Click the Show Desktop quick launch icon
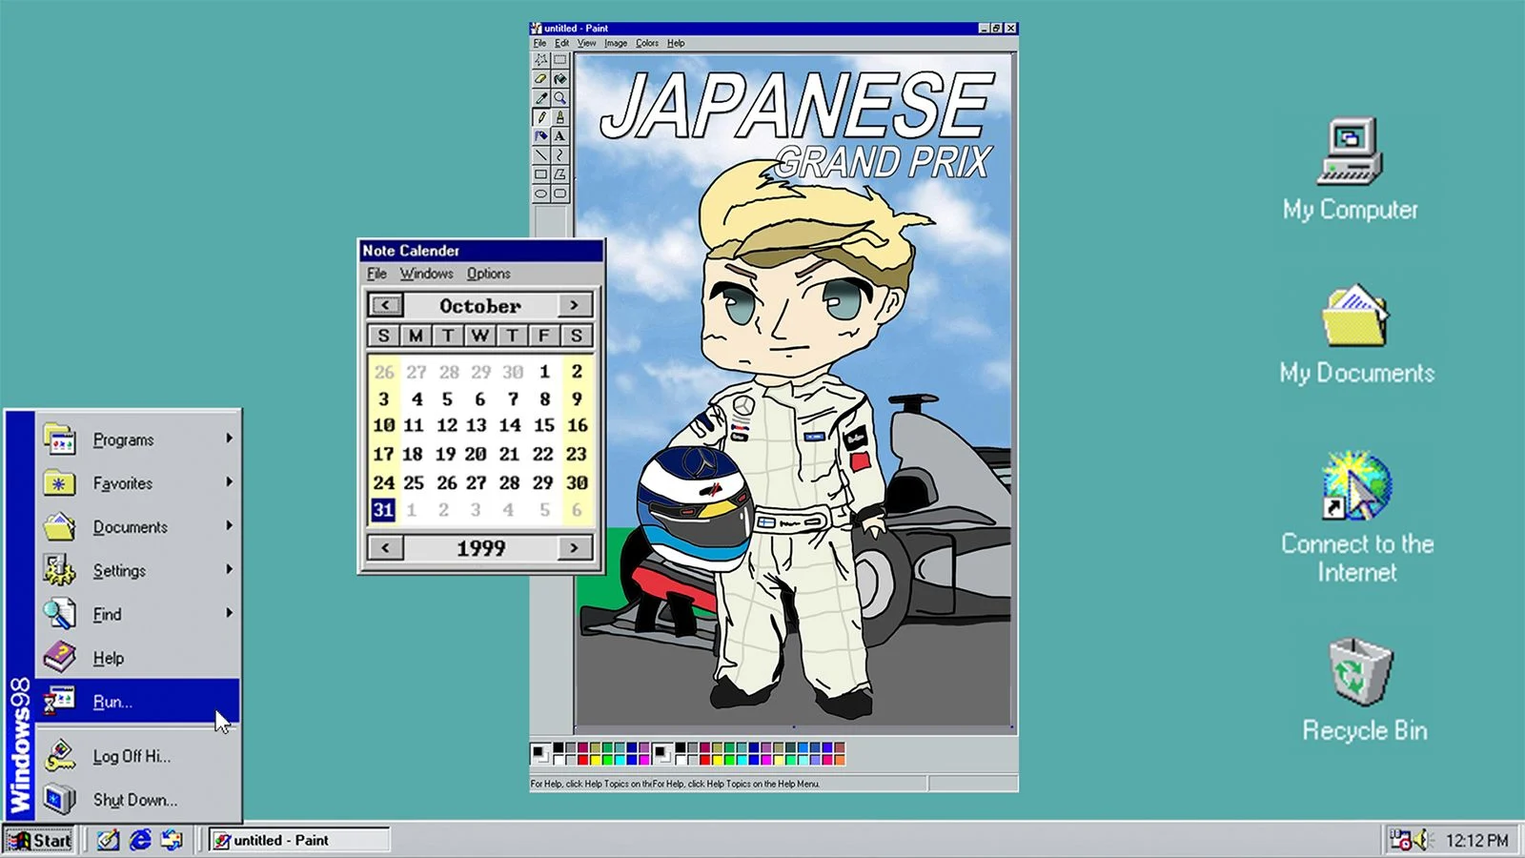Viewport: 1525px width, 858px height. pyautogui.click(x=108, y=840)
